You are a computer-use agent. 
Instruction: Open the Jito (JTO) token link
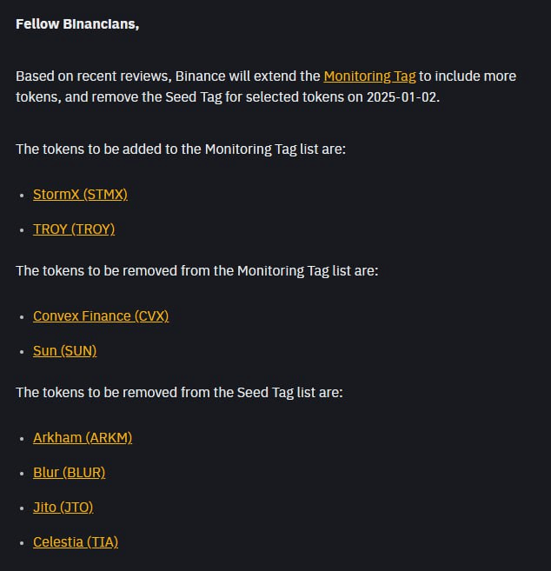coord(63,508)
